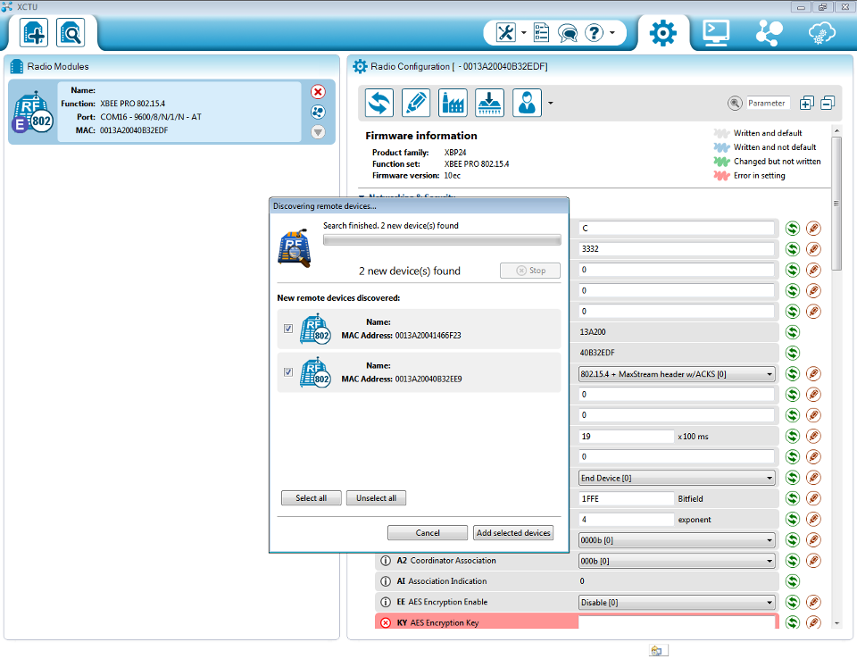
Task: Open the Tools wrench icon menu
Action: pyautogui.click(x=505, y=33)
